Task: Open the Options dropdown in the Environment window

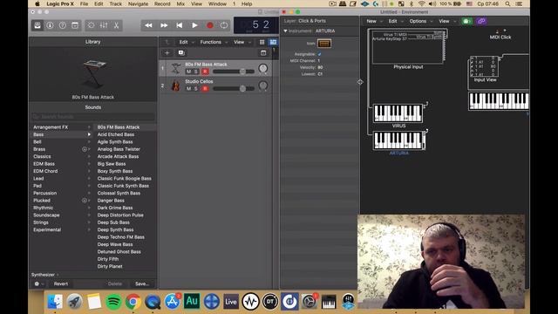Action: (x=420, y=21)
